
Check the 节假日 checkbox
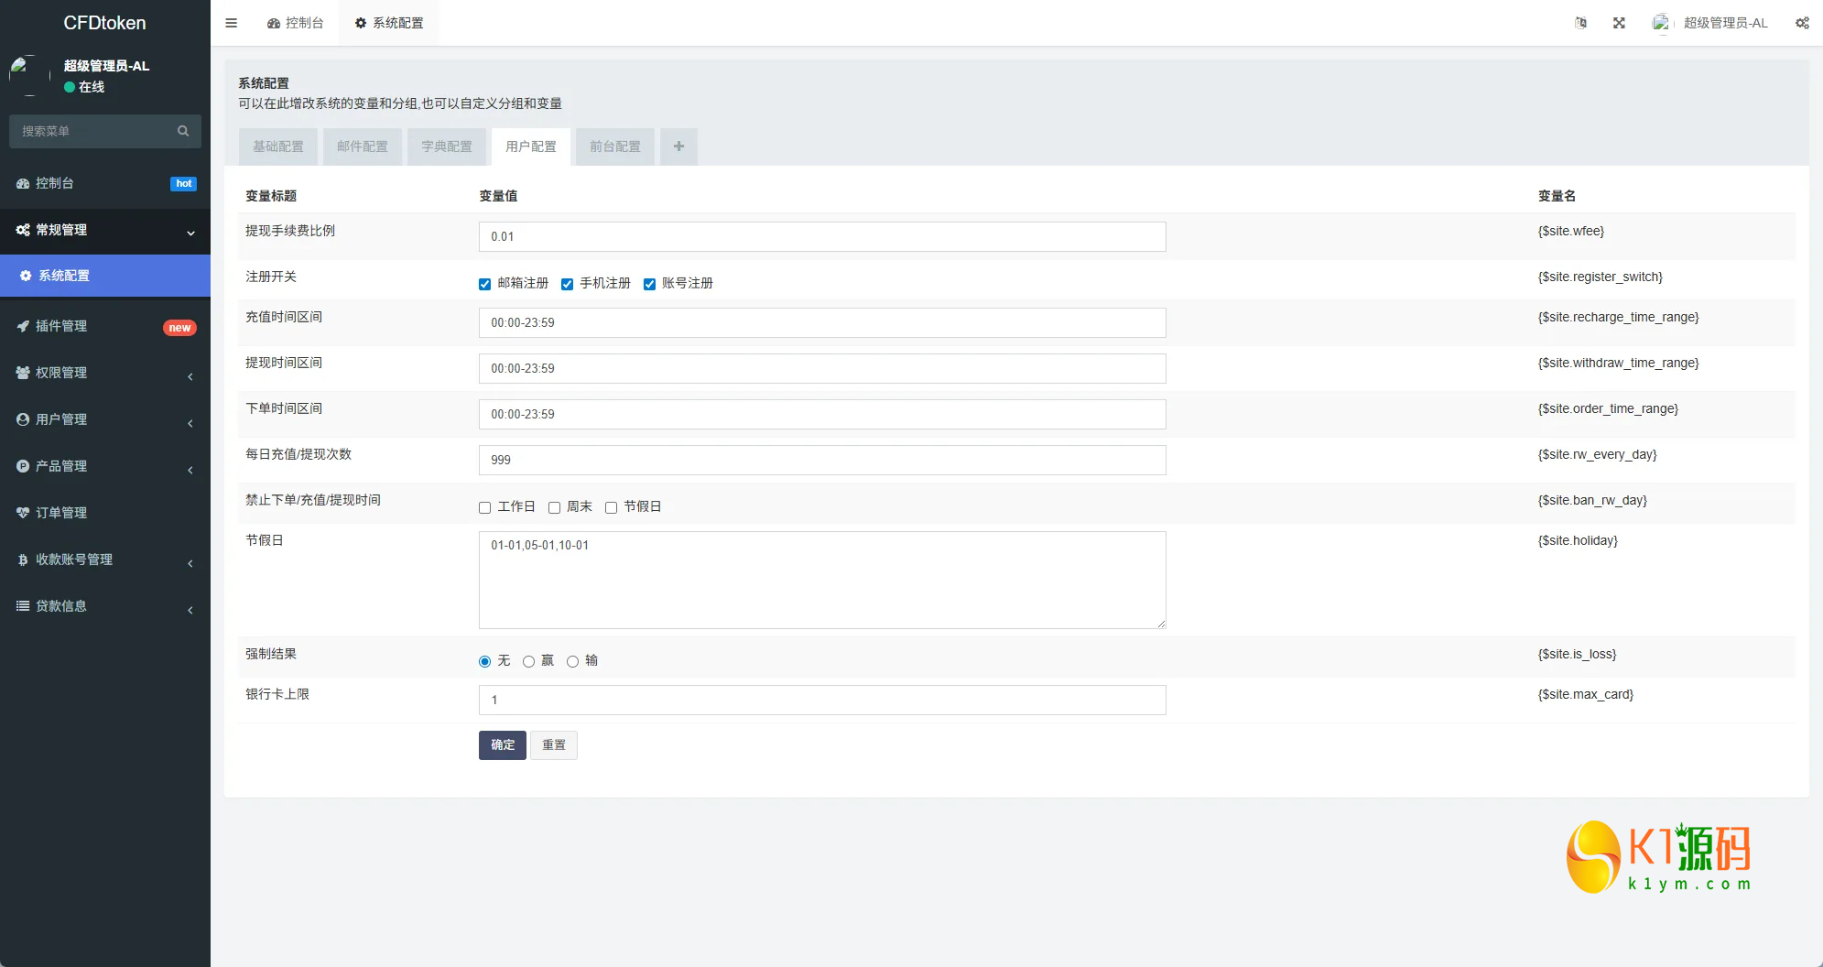611,507
